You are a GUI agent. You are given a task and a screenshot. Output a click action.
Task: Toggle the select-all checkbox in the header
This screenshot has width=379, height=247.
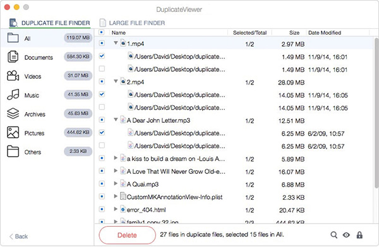point(102,32)
